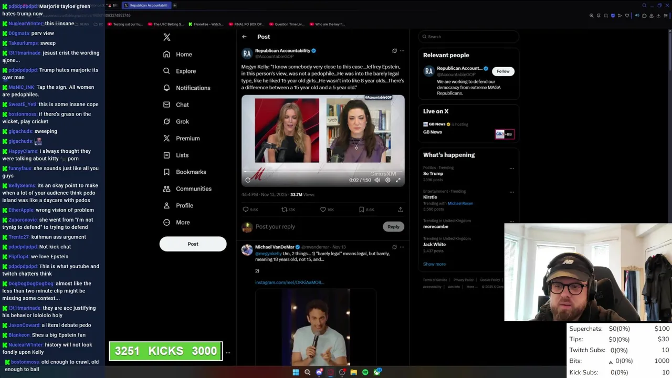Open File Explorer from the taskbar

[x=354, y=372]
